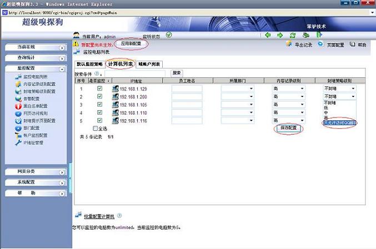Click the green refresh icon
The image size is (376, 249).
pyautogui.click(x=292, y=35)
